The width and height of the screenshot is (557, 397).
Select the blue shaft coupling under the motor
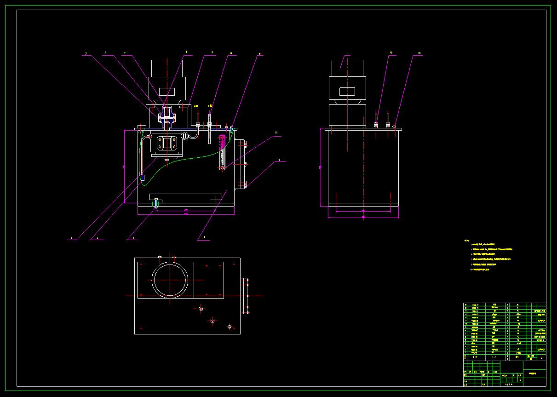(167, 117)
